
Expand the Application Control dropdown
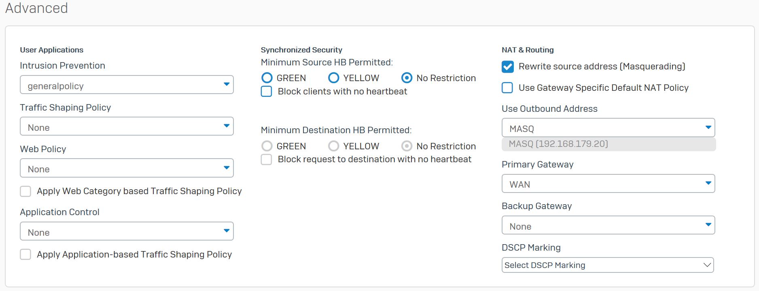[127, 231]
